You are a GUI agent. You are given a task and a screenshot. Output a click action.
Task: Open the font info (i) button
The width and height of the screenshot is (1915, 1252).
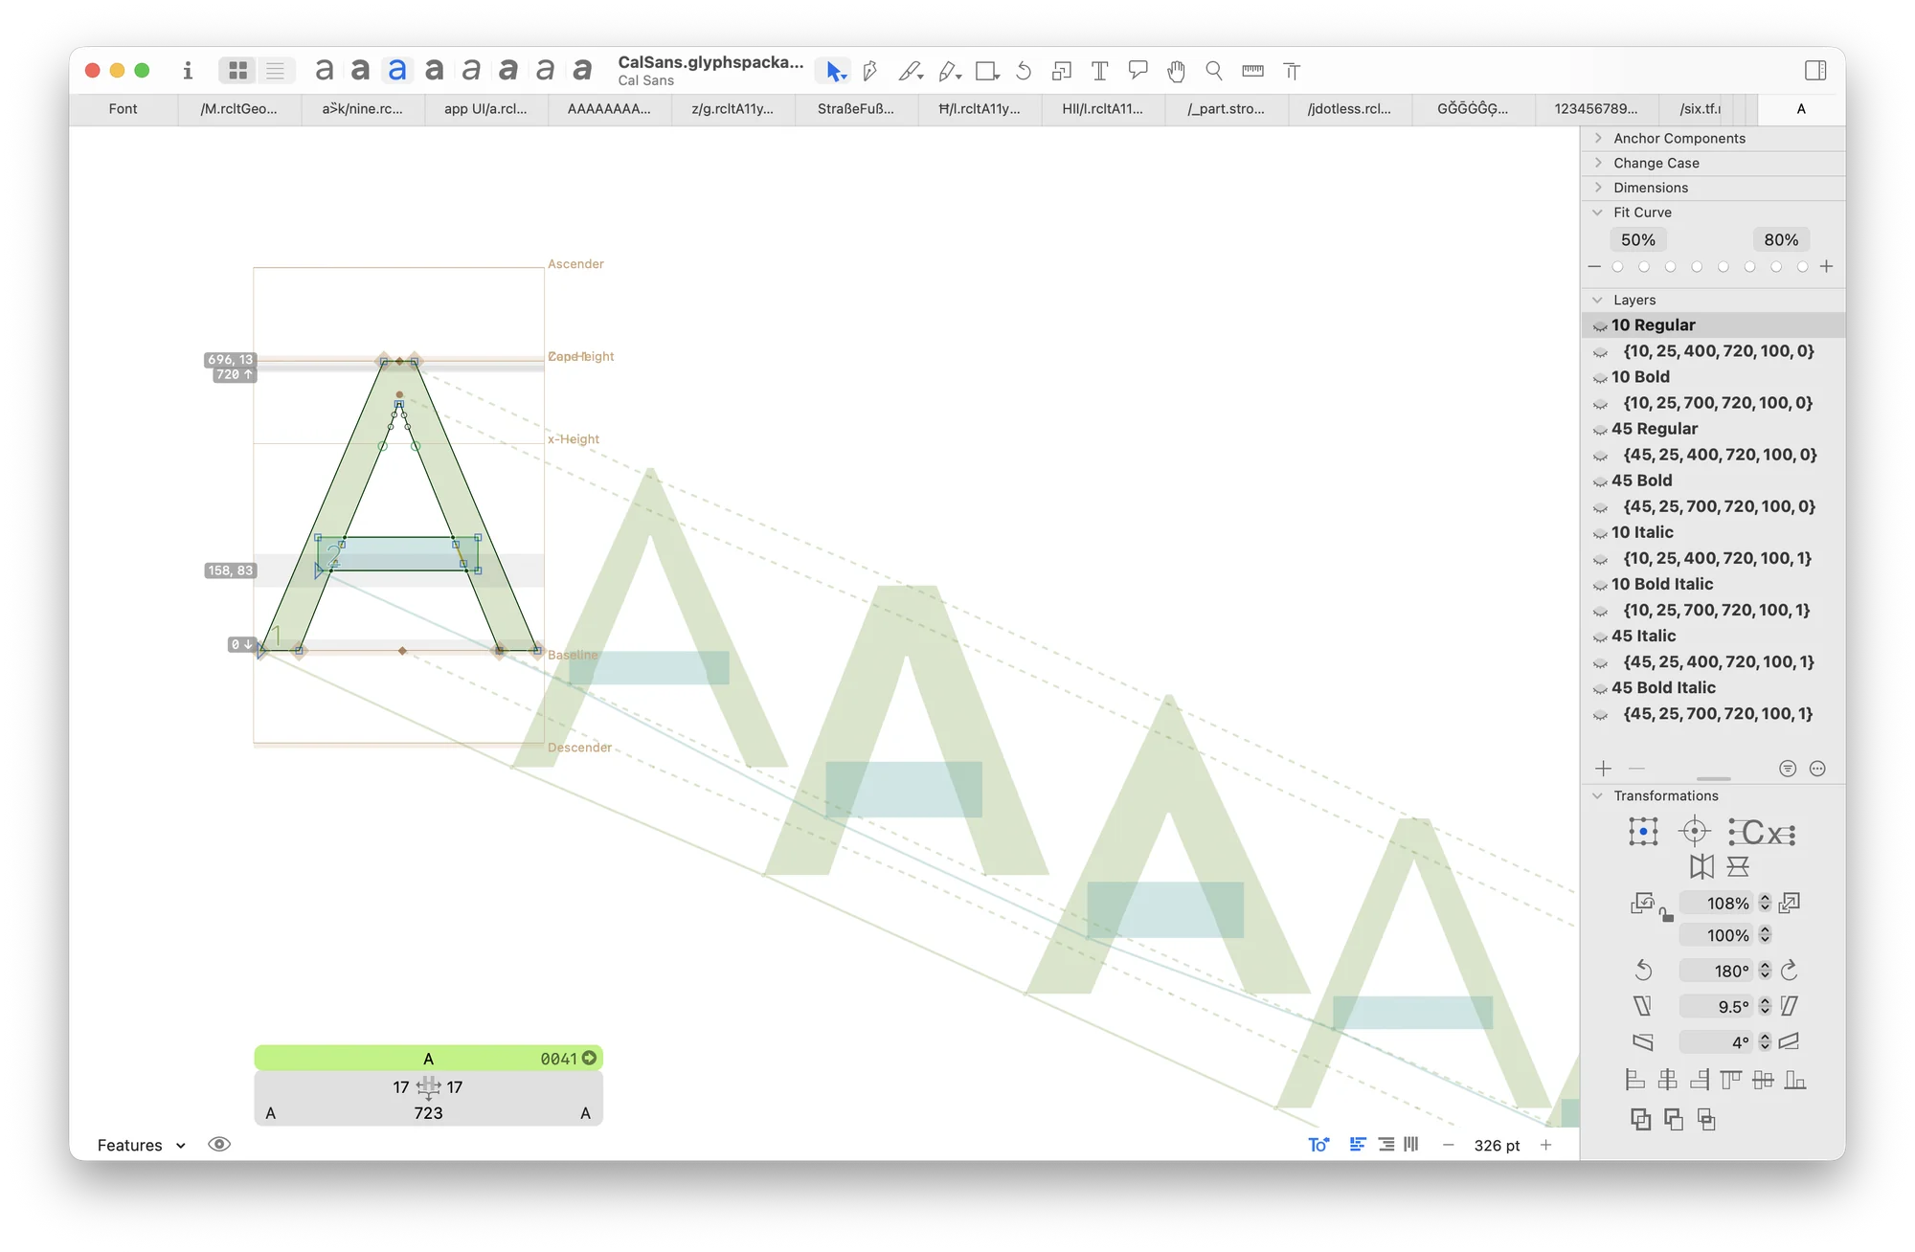[x=188, y=70]
